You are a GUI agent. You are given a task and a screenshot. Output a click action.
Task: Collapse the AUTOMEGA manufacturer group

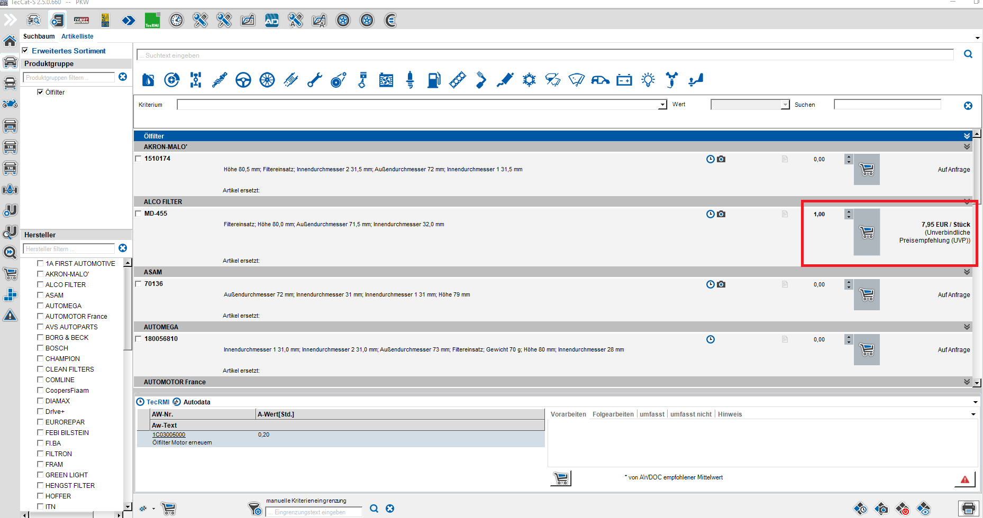[x=967, y=327]
